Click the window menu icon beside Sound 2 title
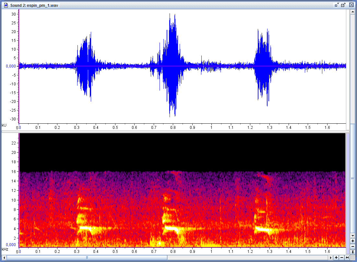The height and width of the screenshot is (262, 357). (x=6, y=5)
